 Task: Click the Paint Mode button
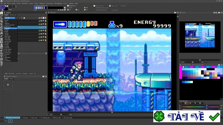click(x=11, y=74)
